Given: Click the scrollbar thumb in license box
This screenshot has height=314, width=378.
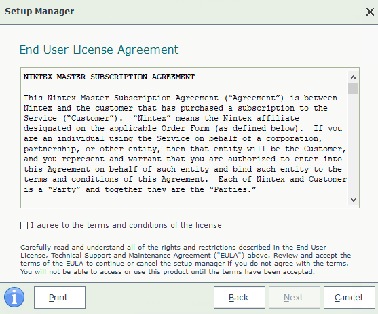Looking at the screenshot, I should pyautogui.click(x=353, y=88).
